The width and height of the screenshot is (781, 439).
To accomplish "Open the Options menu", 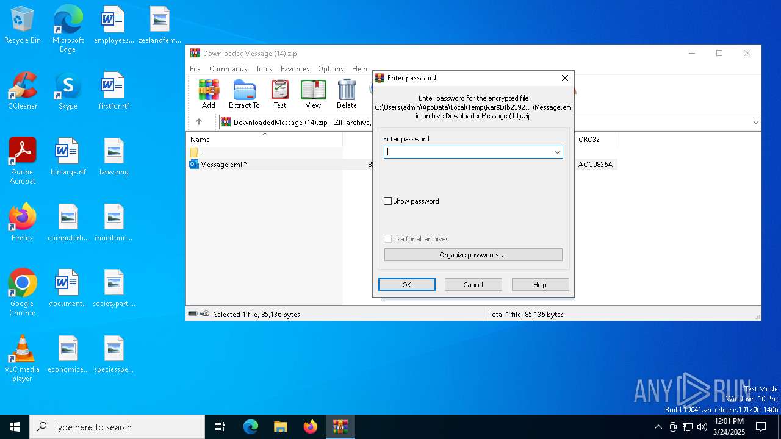I will [x=331, y=69].
